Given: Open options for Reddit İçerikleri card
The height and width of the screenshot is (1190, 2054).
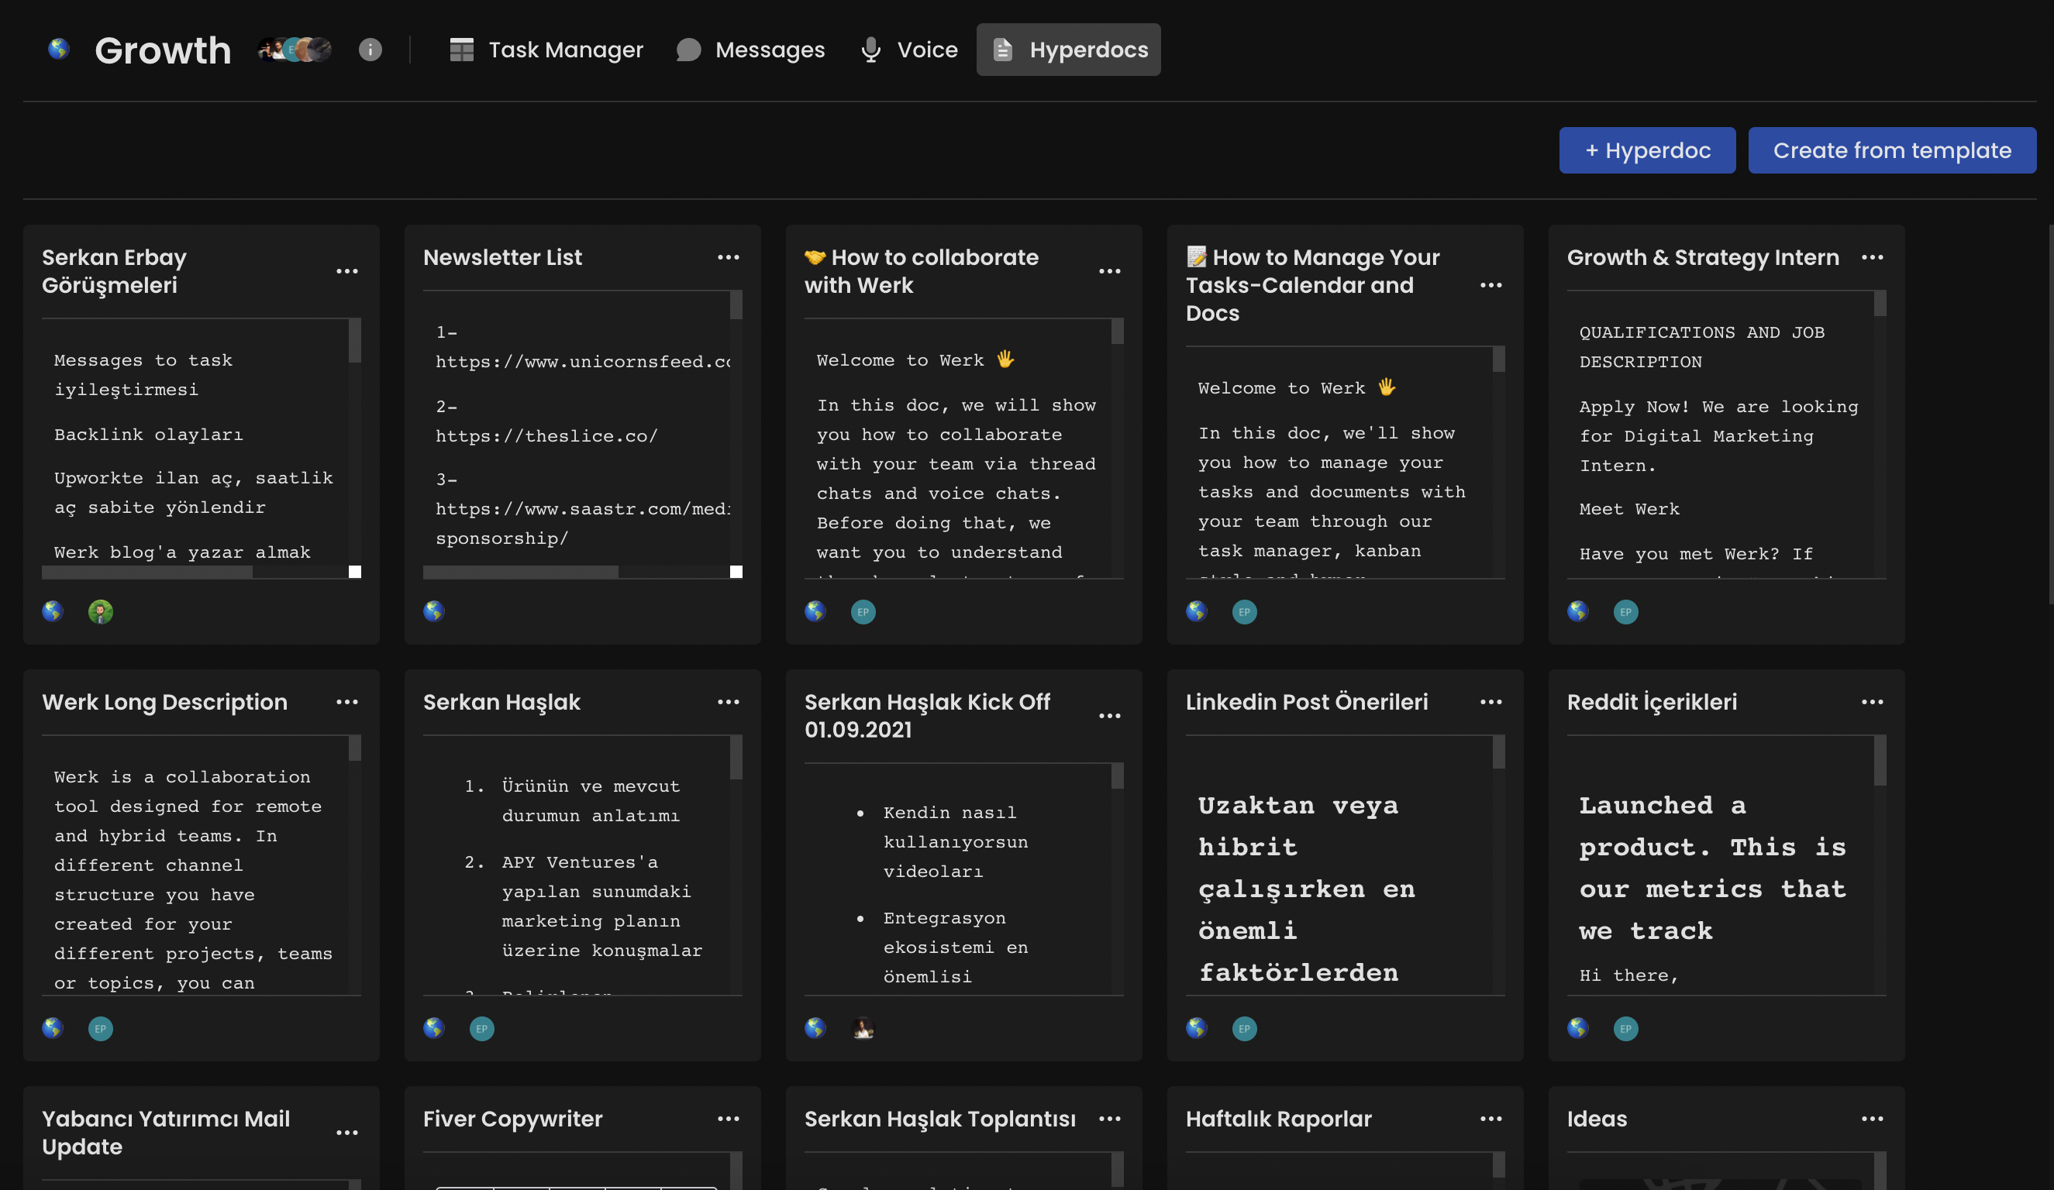Looking at the screenshot, I should pyautogui.click(x=1873, y=702).
